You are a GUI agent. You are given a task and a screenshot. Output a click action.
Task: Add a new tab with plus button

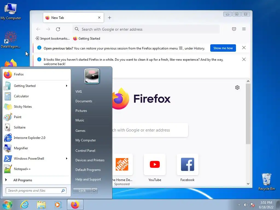109,18
